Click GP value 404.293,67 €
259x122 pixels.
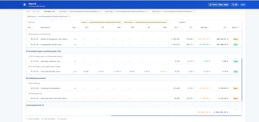tap(222, 39)
